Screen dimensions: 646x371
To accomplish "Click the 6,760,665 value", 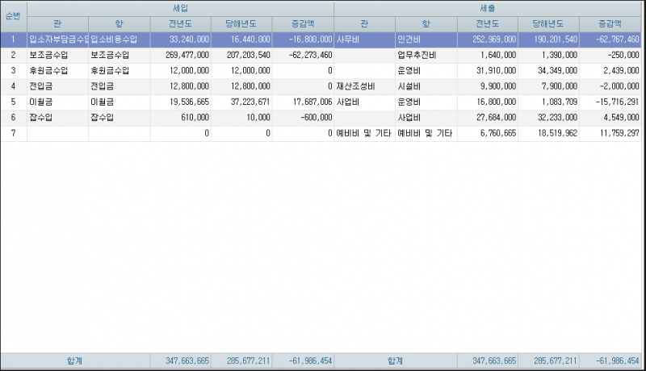I will tap(498, 133).
